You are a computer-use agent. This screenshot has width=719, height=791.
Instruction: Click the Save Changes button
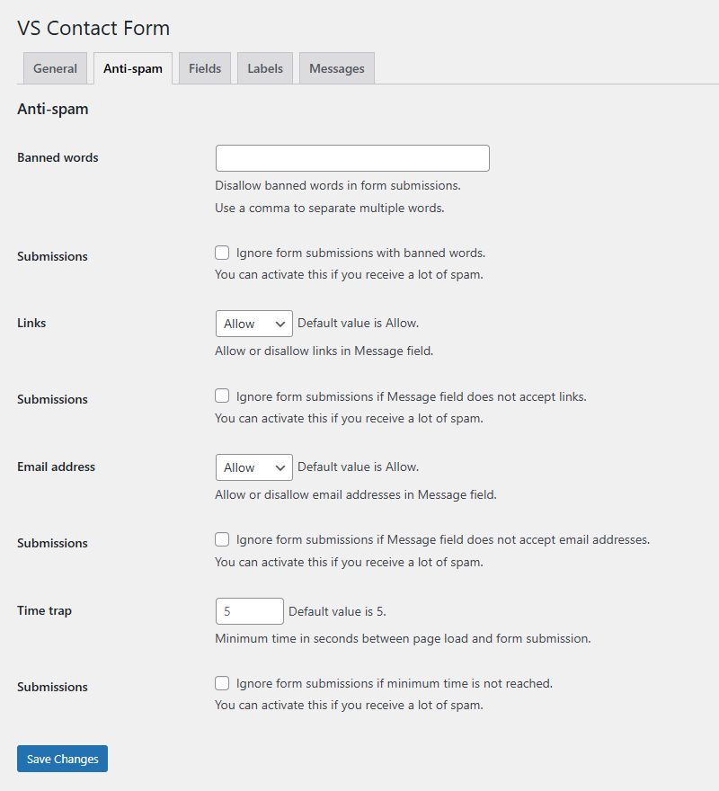coord(61,759)
